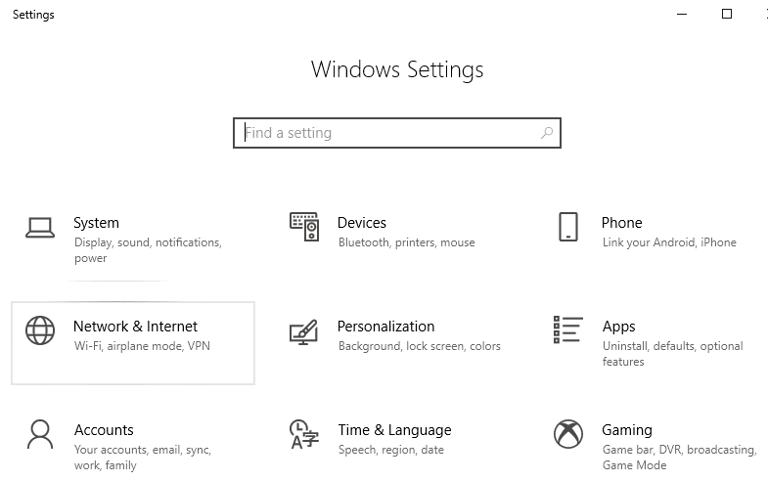This screenshot has height=481, width=768.
Task: Open the Devices keyboard and speaker icon
Action: [304, 227]
